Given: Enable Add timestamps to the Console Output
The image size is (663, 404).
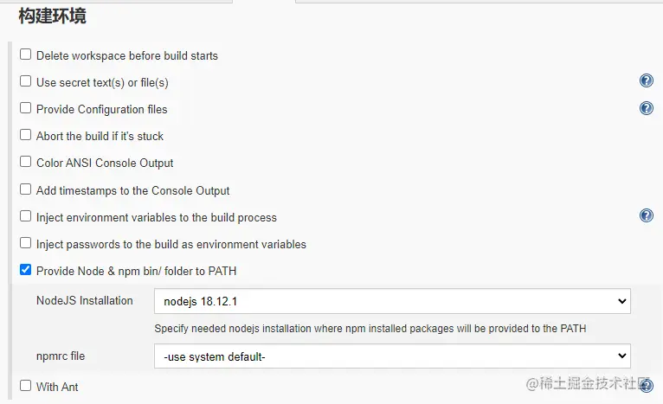Looking at the screenshot, I should 25,190.
